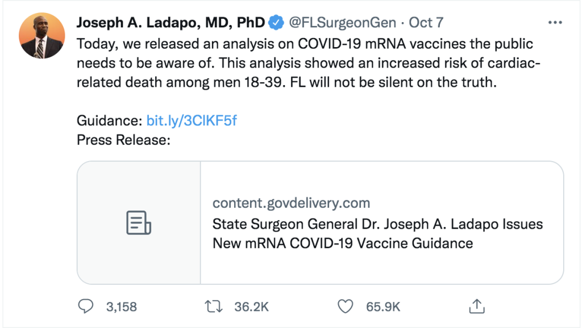The image size is (582, 328).
Task: Click the blue verified checkmark badge
Action: tap(276, 23)
